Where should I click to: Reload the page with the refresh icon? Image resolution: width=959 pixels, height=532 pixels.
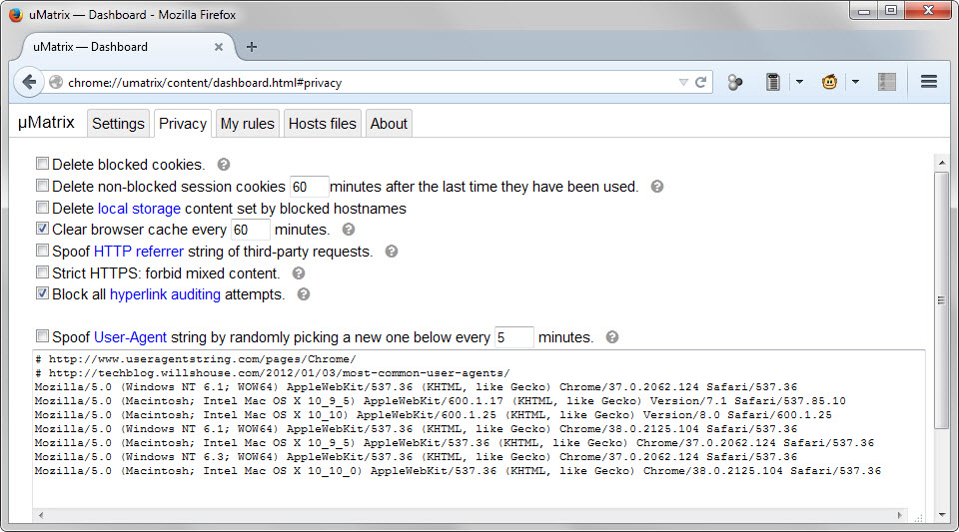click(x=701, y=82)
